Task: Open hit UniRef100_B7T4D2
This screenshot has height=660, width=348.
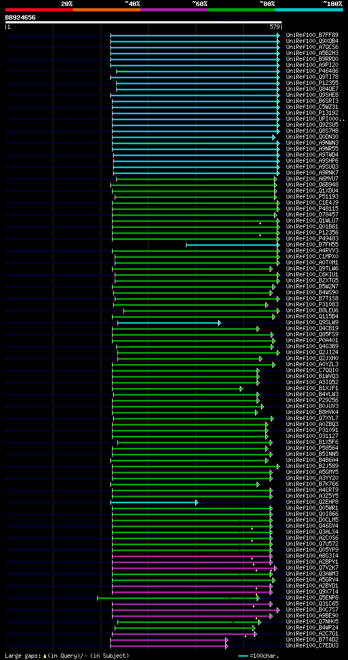Action: coord(312,640)
